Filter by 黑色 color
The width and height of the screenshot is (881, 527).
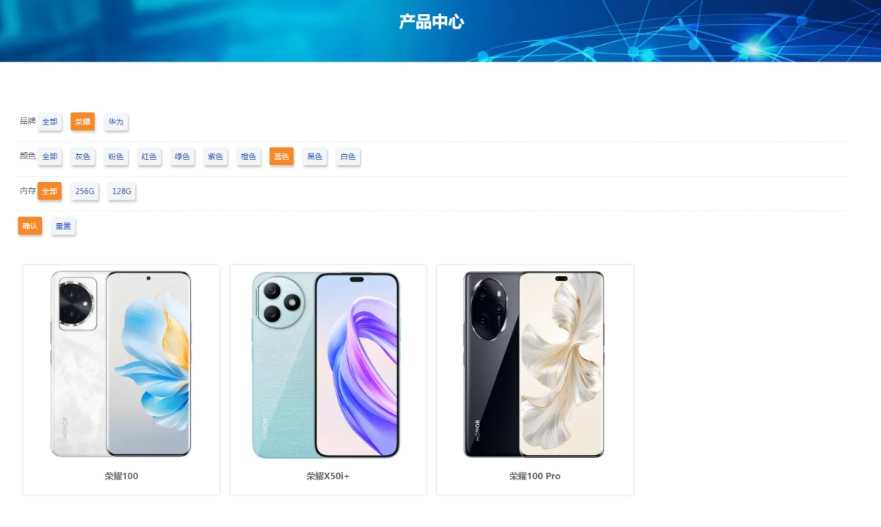click(x=315, y=156)
